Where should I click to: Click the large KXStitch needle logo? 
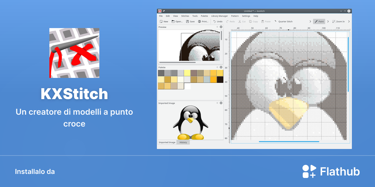coord(74,53)
